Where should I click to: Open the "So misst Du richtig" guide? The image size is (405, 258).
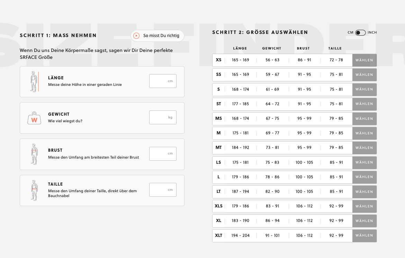click(x=161, y=36)
